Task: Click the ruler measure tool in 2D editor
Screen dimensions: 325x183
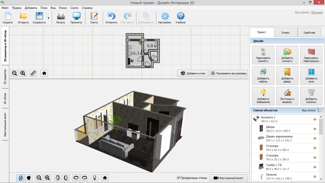Action: (33, 73)
